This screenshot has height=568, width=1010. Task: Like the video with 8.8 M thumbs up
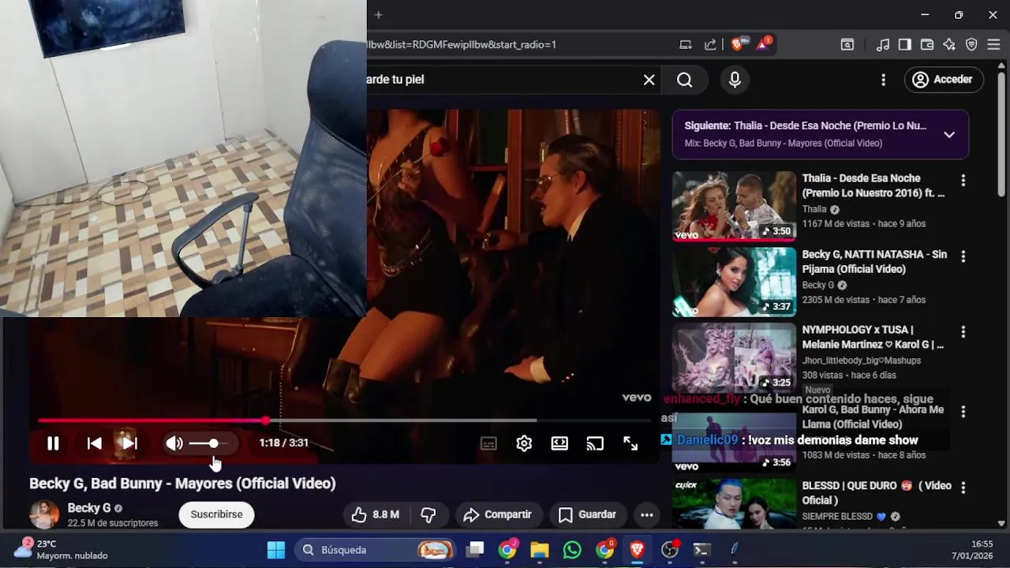click(376, 514)
